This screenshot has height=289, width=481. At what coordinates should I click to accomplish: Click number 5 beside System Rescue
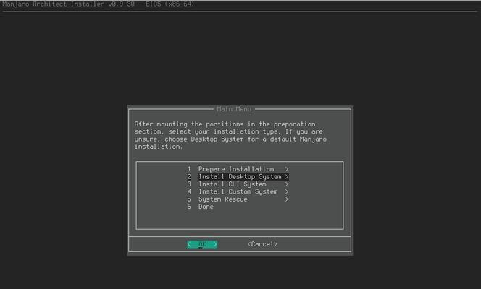coord(189,199)
